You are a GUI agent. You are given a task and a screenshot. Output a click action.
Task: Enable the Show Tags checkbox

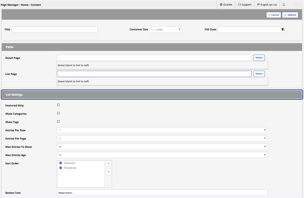point(58,122)
